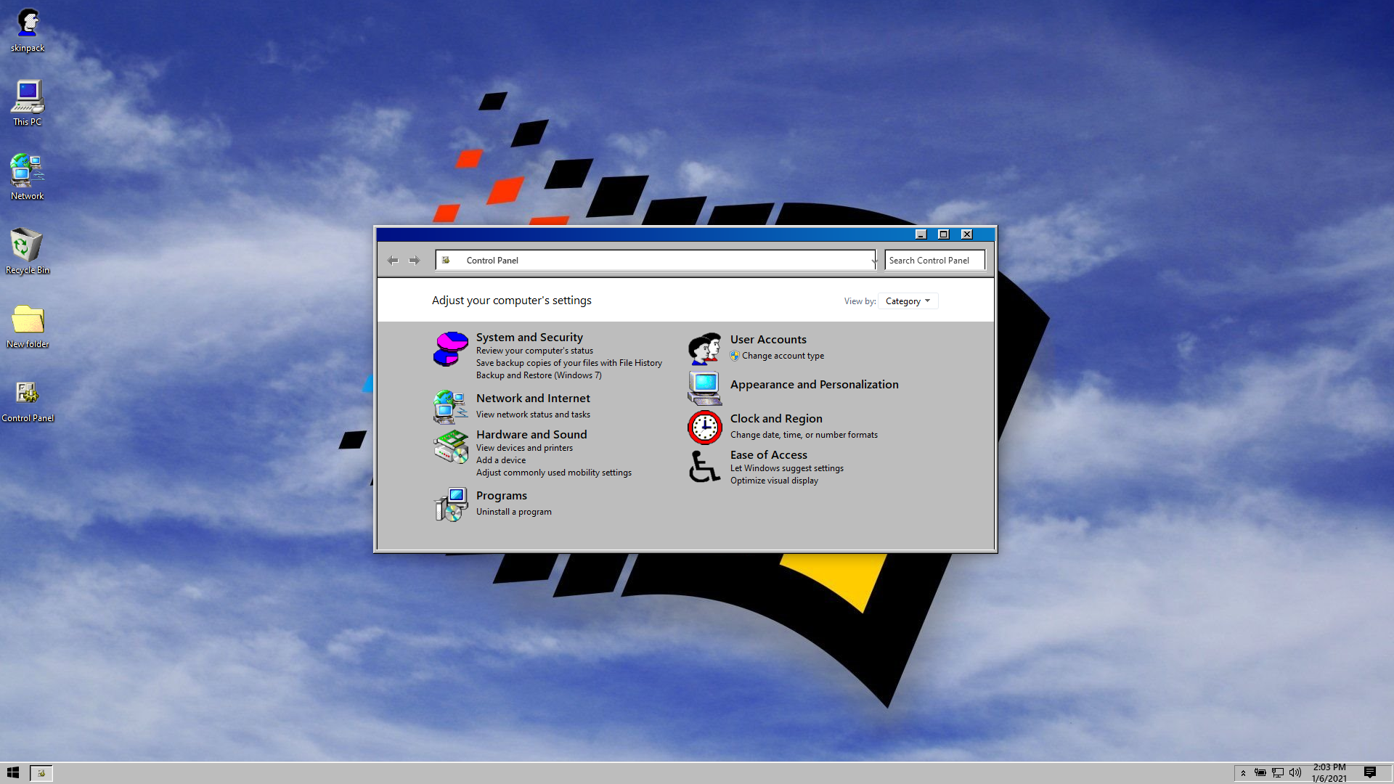Open Change account type link

point(783,356)
